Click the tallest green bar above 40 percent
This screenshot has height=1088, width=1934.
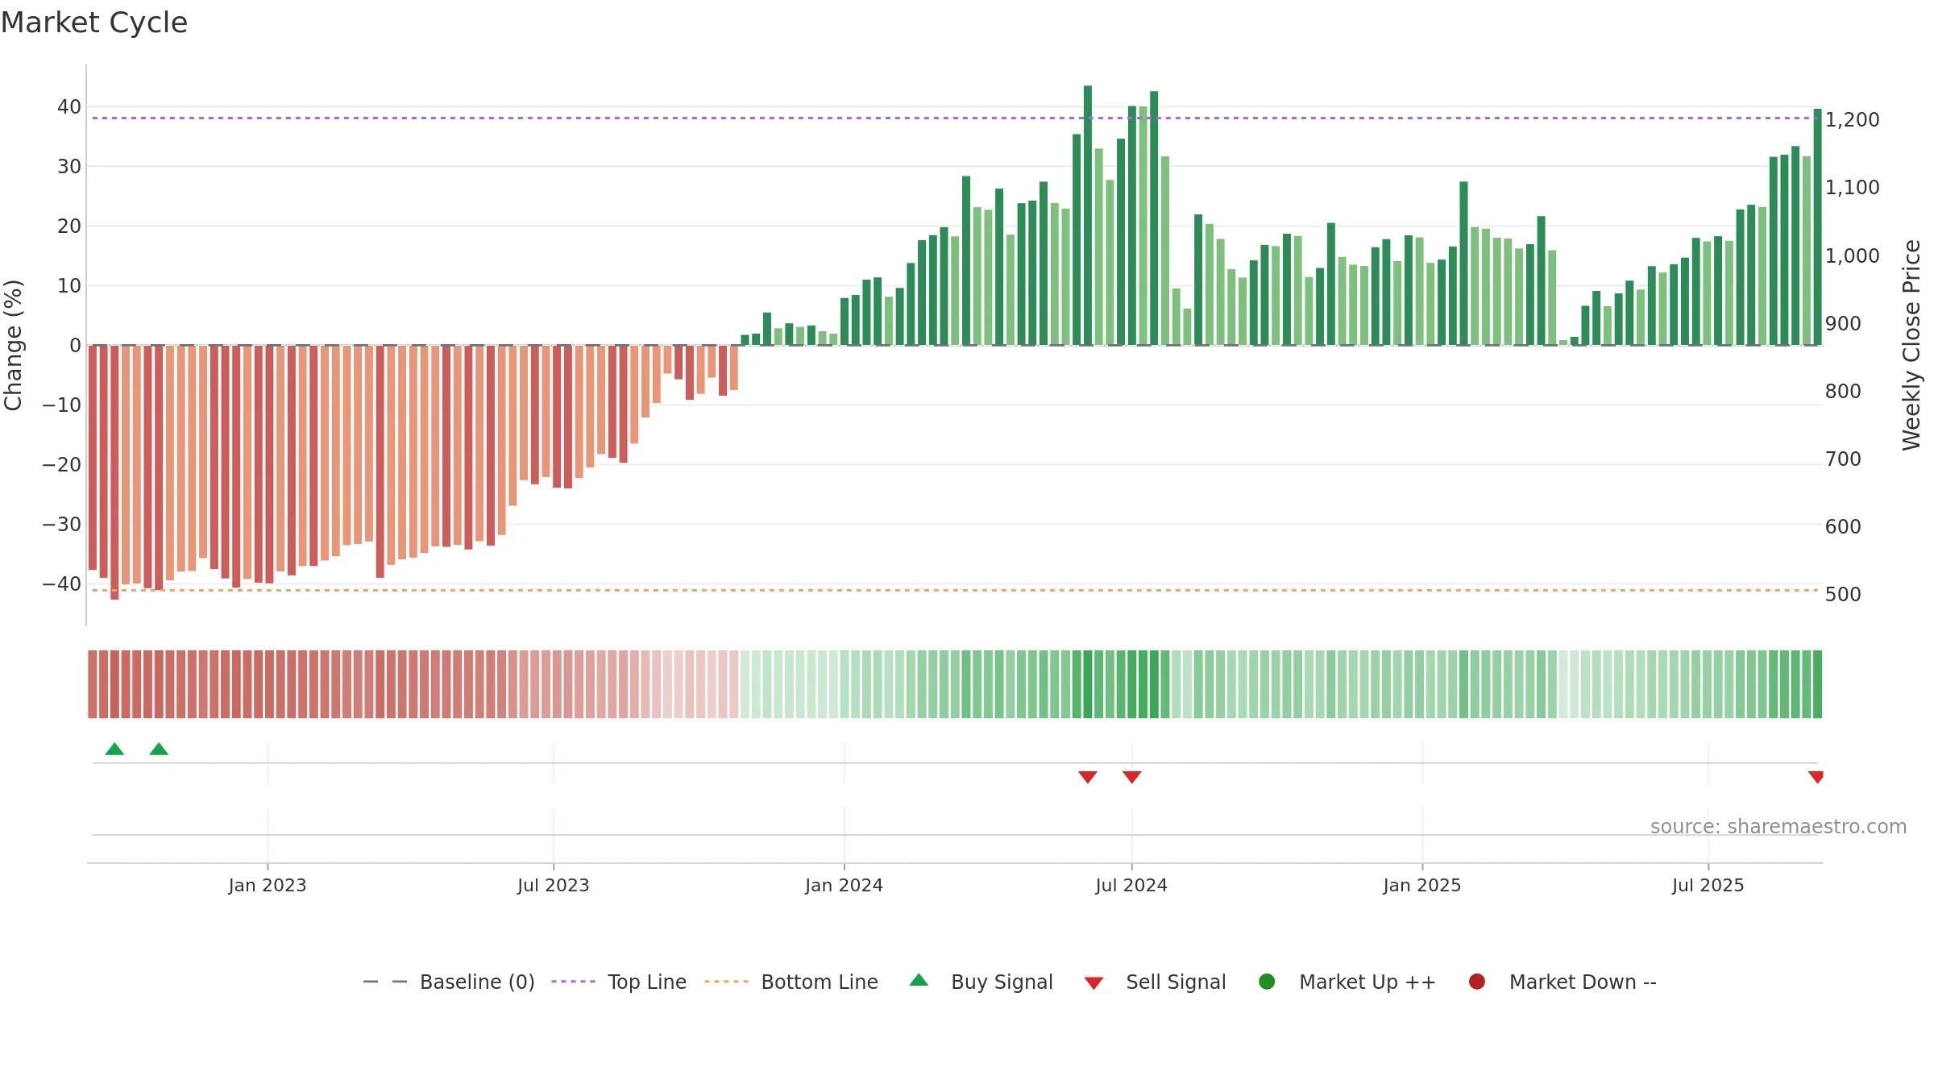[x=1088, y=215]
